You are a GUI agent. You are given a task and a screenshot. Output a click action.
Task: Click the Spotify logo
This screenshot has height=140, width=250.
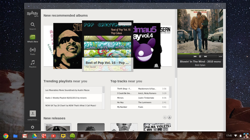(33, 14)
